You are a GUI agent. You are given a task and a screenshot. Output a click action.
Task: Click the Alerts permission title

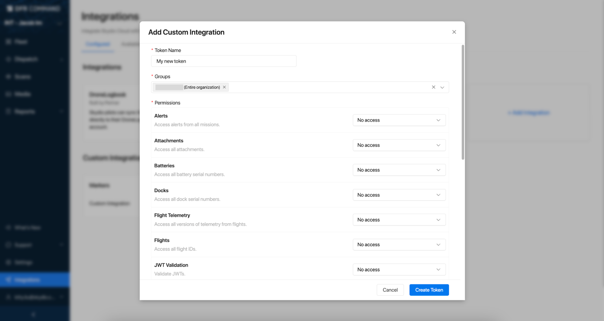click(161, 116)
